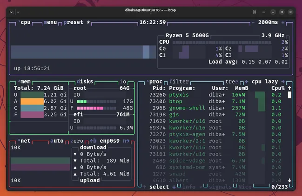The height and width of the screenshot is (196, 302).
Task: Select the gnome-shell process row
Action: (x=215, y=108)
